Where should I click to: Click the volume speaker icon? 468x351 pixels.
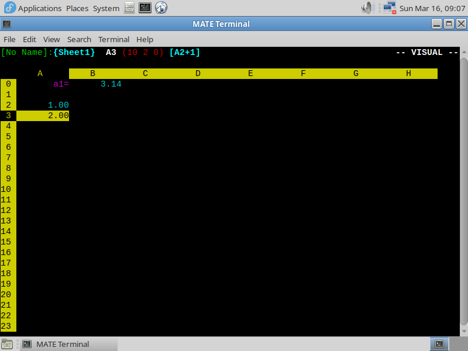(x=367, y=8)
